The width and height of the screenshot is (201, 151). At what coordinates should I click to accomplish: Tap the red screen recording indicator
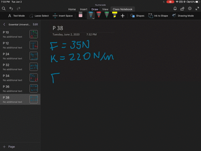170,2
